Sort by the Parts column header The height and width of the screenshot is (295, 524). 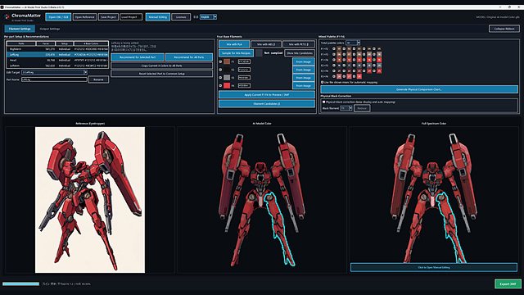[21, 43]
